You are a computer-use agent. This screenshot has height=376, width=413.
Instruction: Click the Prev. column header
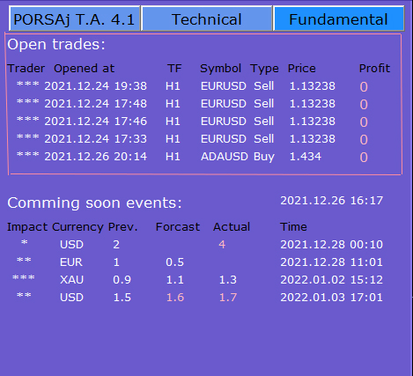[123, 227]
